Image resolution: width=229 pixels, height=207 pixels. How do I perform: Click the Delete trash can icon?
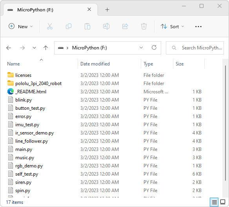[144, 27]
